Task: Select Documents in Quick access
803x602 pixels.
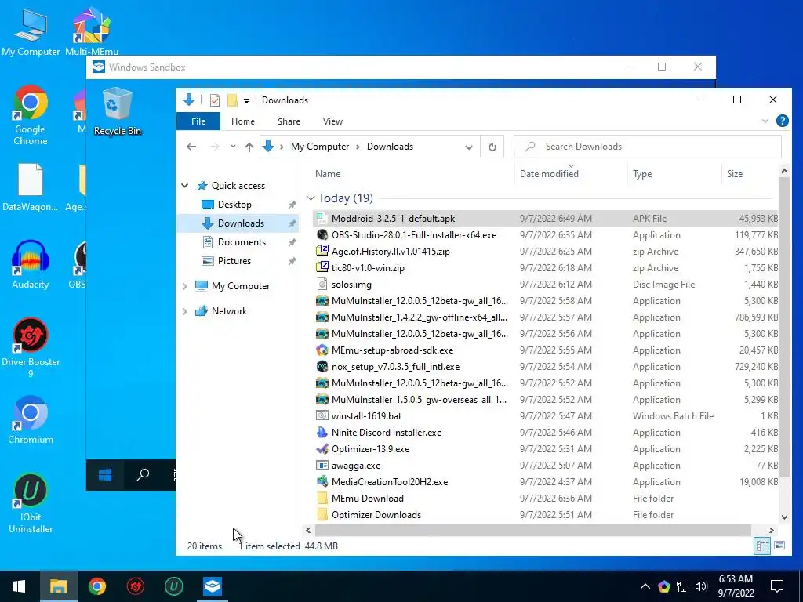Action: 242,242
